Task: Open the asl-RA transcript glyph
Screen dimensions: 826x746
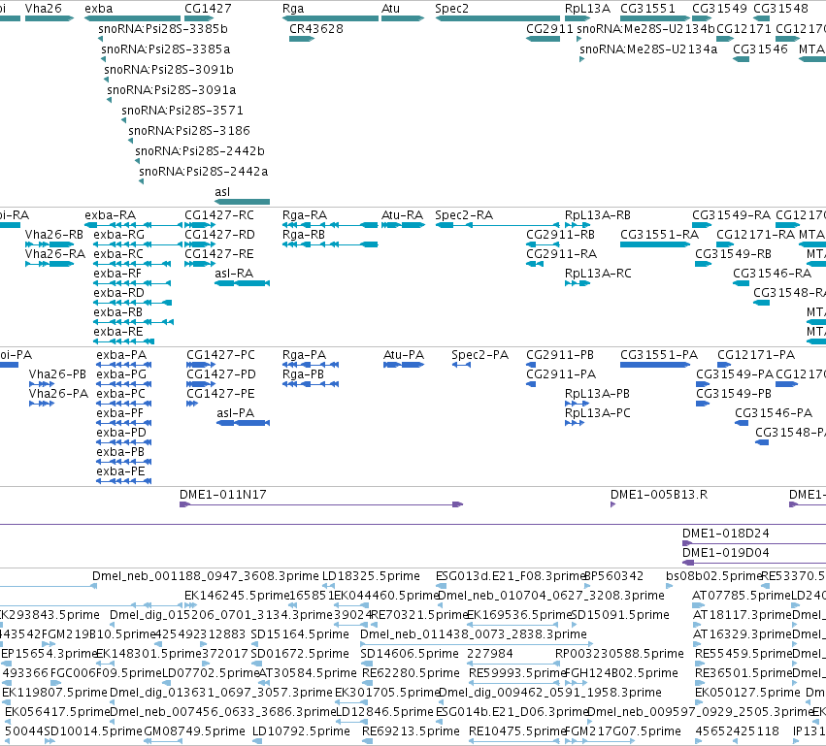Action: tap(243, 283)
